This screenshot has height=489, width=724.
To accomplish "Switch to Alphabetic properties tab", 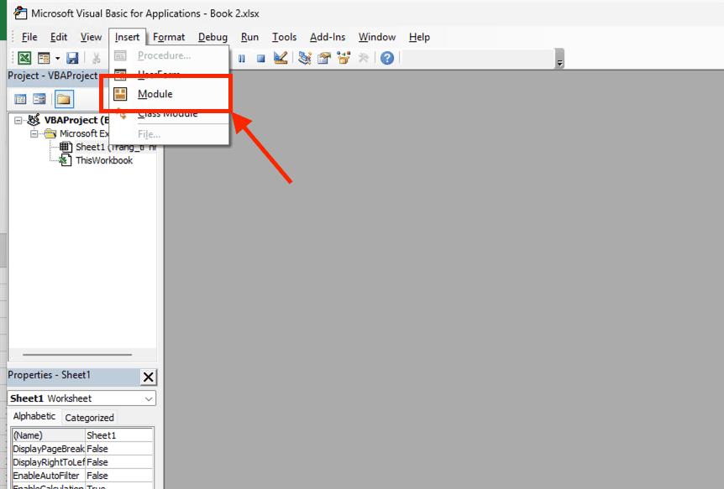I will (x=34, y=416).
